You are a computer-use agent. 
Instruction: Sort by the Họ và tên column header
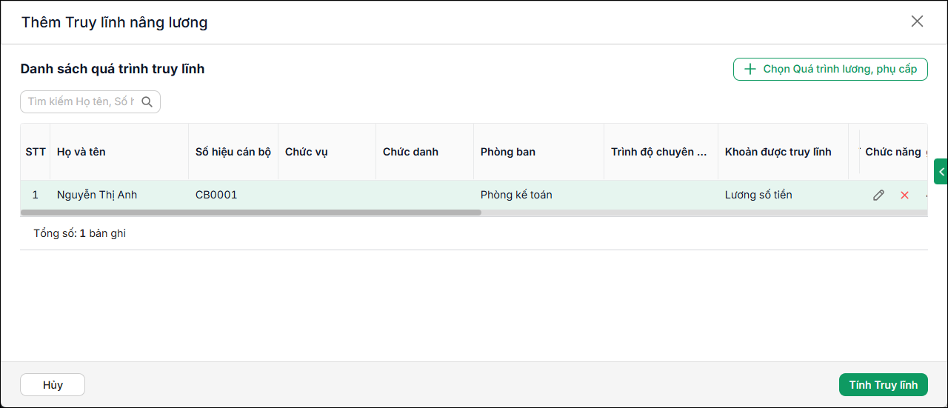pos(81,152)
